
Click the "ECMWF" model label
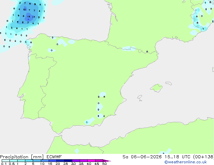(54, 157)
